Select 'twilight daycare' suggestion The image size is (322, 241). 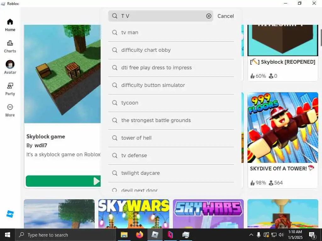(171, 173)
